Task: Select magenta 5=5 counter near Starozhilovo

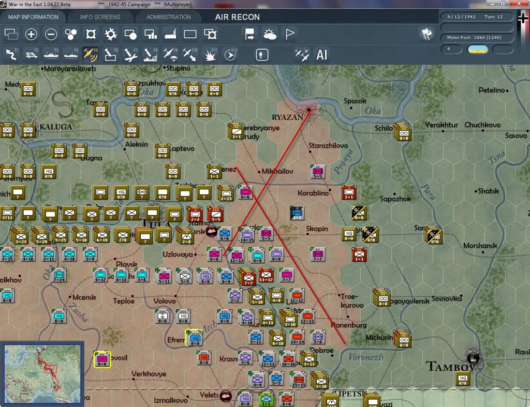Action: (x=318, y=172)
